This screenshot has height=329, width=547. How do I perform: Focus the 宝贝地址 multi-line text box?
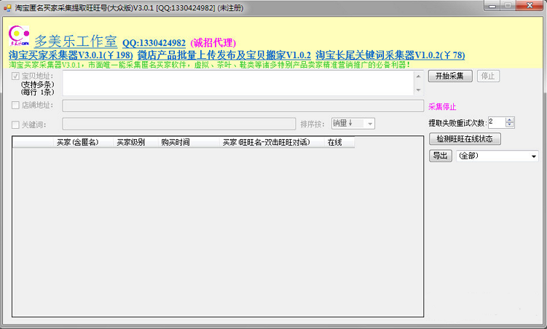[238, 83]
